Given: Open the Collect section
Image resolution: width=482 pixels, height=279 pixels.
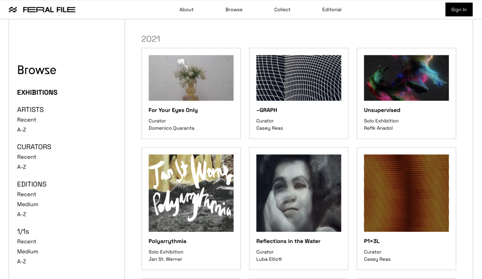Looking at the screenshot, I should click(x=282, y=10).
